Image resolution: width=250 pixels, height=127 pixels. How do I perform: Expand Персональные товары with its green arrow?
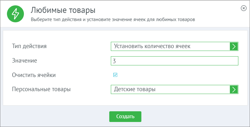click(234, 90)
